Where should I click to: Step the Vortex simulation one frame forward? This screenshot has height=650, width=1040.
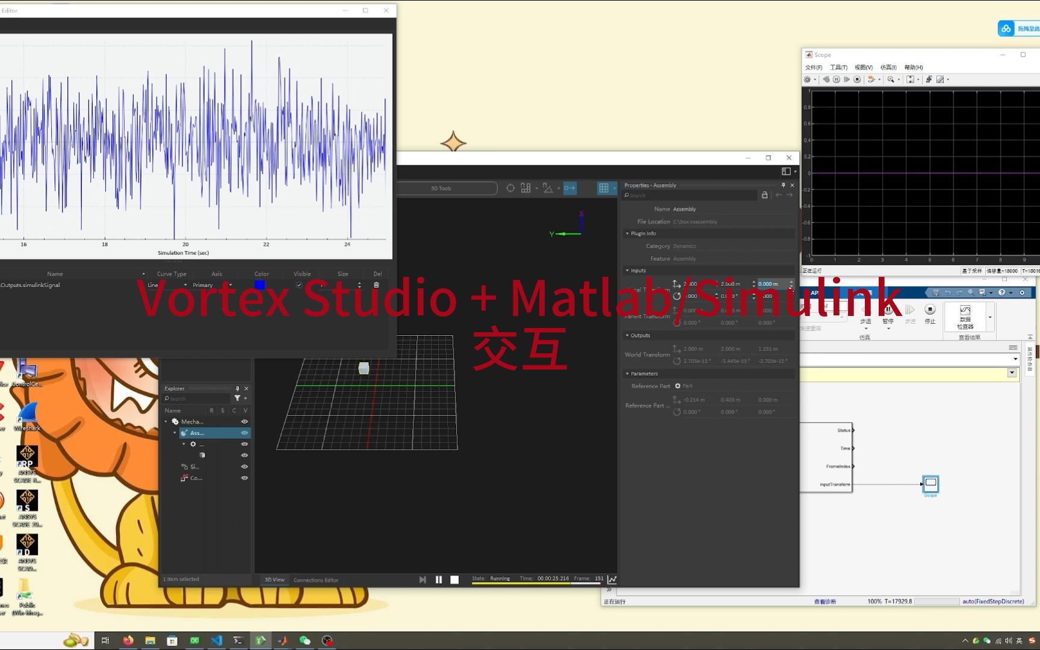422,580
